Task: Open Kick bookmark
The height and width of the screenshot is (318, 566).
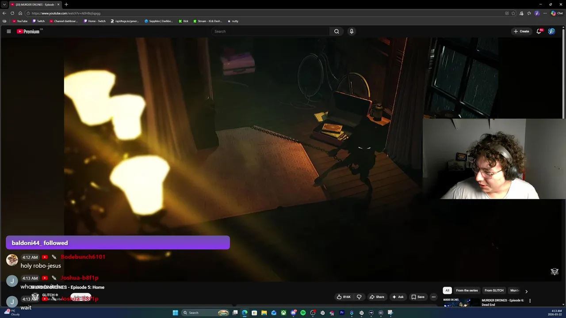Action: (x=184, y=21)
